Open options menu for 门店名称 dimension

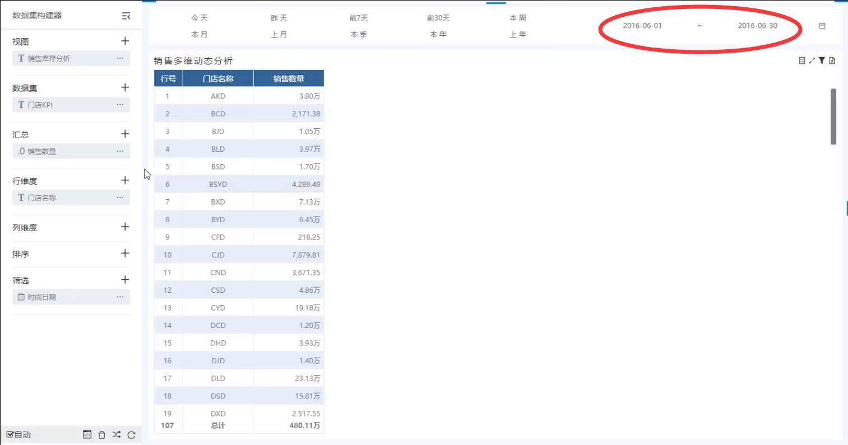(120, 198)
